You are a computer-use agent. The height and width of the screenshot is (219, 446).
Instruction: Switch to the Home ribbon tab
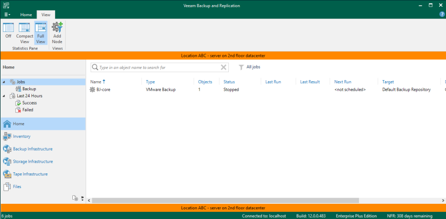click(x=26, y=15)
